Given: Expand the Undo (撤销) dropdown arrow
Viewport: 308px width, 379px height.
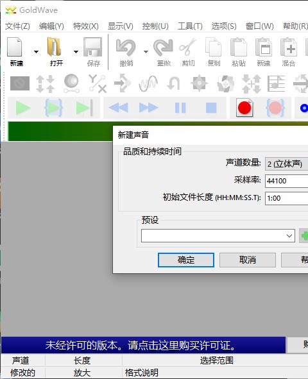Looking at the screenshot, I should coord(146,51).
